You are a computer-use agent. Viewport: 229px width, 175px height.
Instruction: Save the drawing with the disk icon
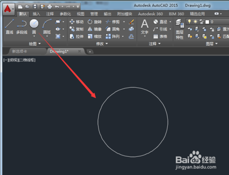pos(35,6)
